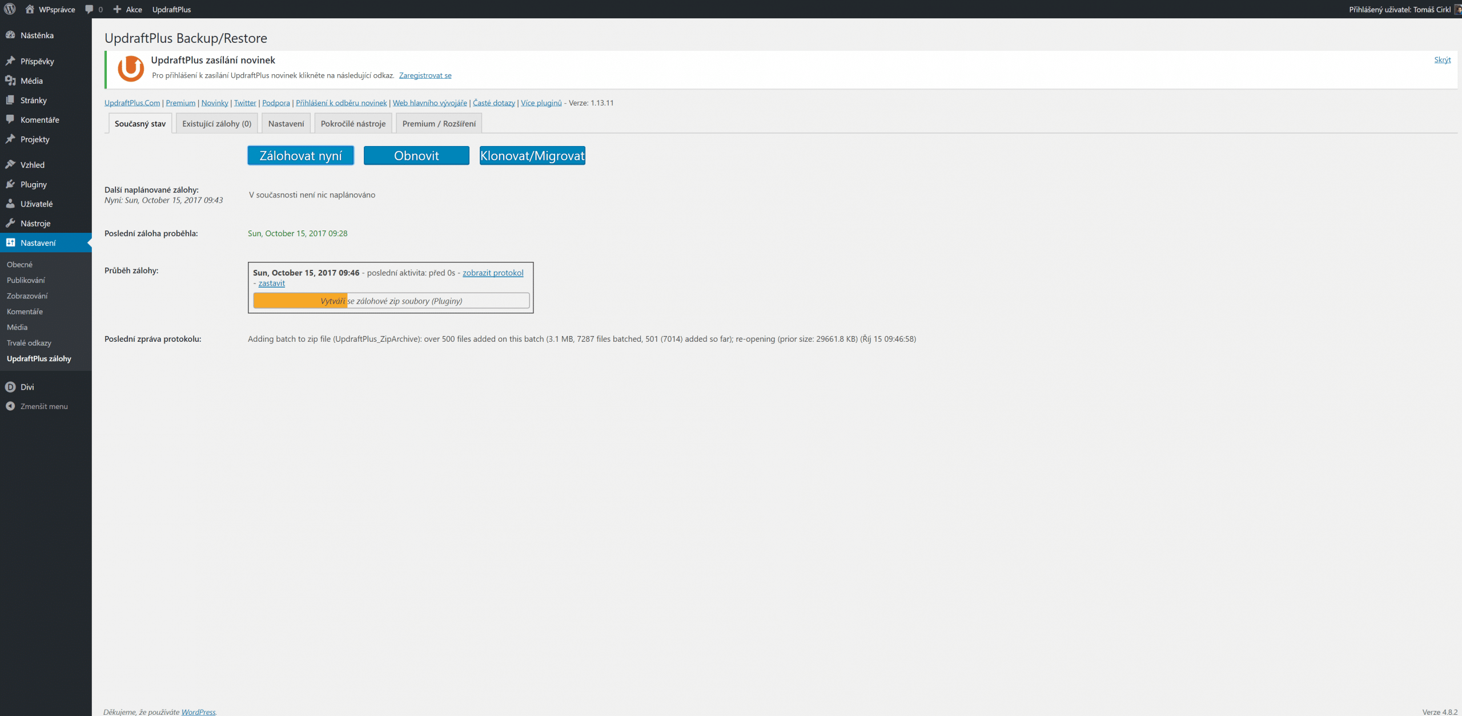Switch to Pokročilé nástroje tab
Viewport: 1462px width, 716px height.
(x=353, y=123)
